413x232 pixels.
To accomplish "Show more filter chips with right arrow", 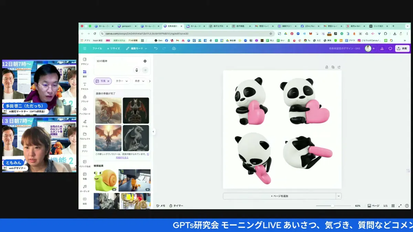I will tap(150, 81).
